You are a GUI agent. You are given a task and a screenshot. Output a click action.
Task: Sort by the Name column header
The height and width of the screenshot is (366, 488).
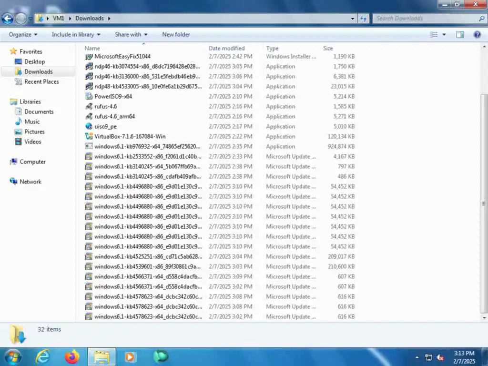(x=92, y=48)
